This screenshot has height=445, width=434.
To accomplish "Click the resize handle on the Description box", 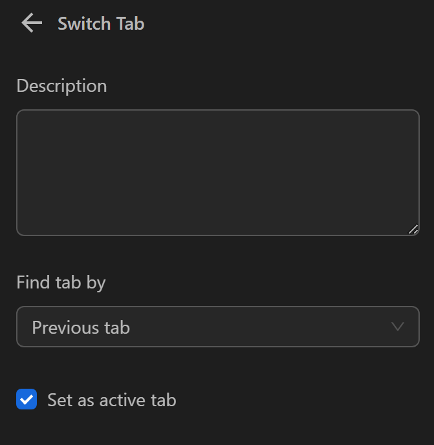I will (413, 229).
